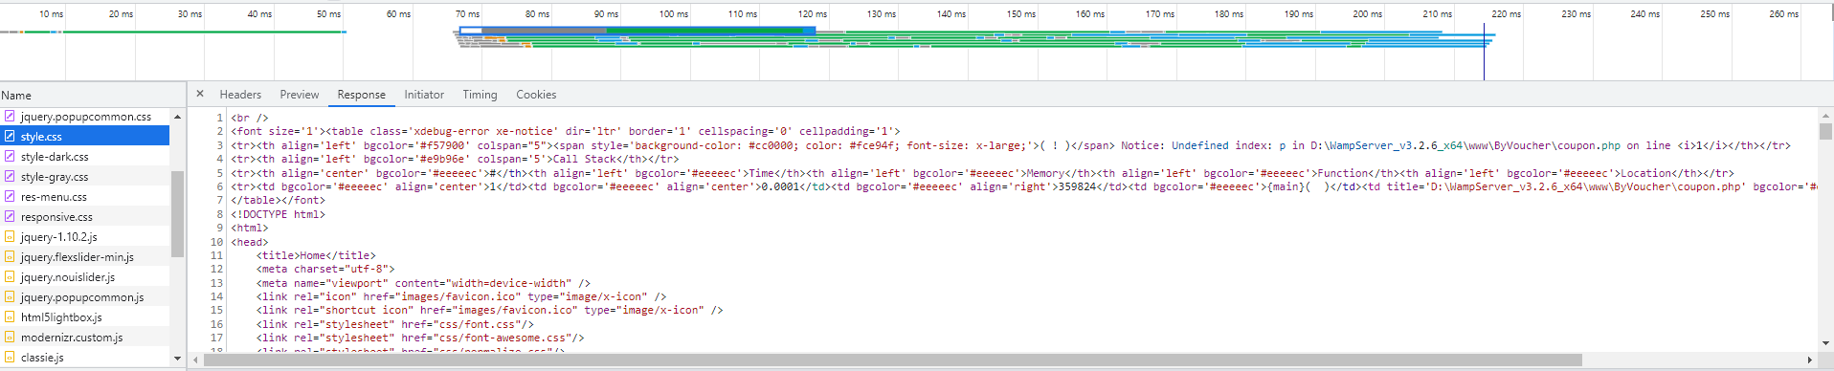Click the response horizontal scrollbar thumb
The image size is (1834, 371).
click(x=892, y=360)
